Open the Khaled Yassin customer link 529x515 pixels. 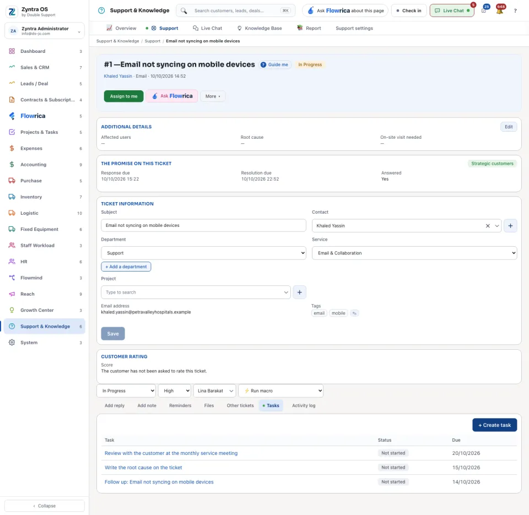coord(118,76)
